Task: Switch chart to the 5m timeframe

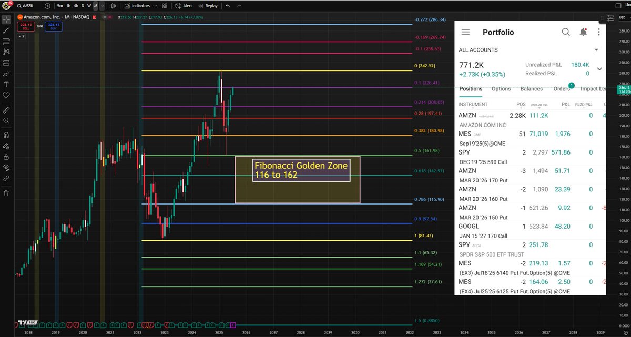Action: tap(60, 6)
